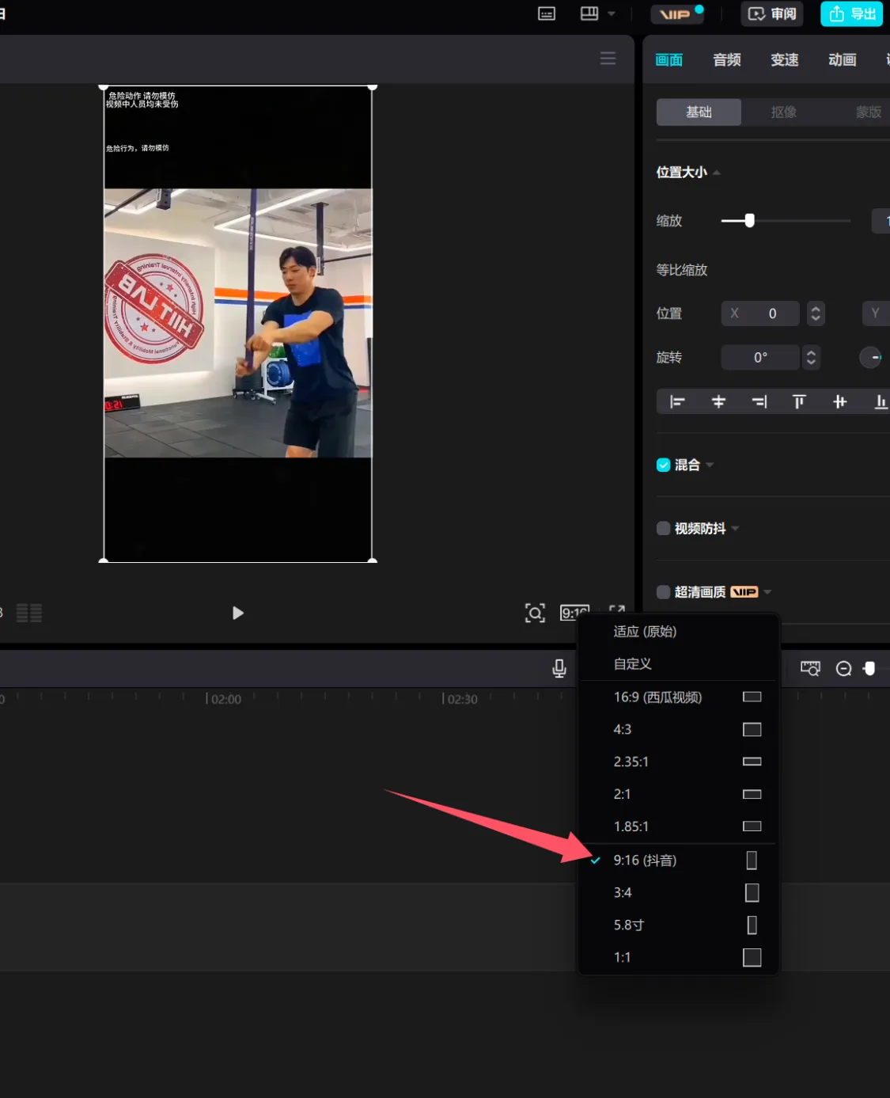
Task: Switch to the 音频 tab
Action: point(727,60)
